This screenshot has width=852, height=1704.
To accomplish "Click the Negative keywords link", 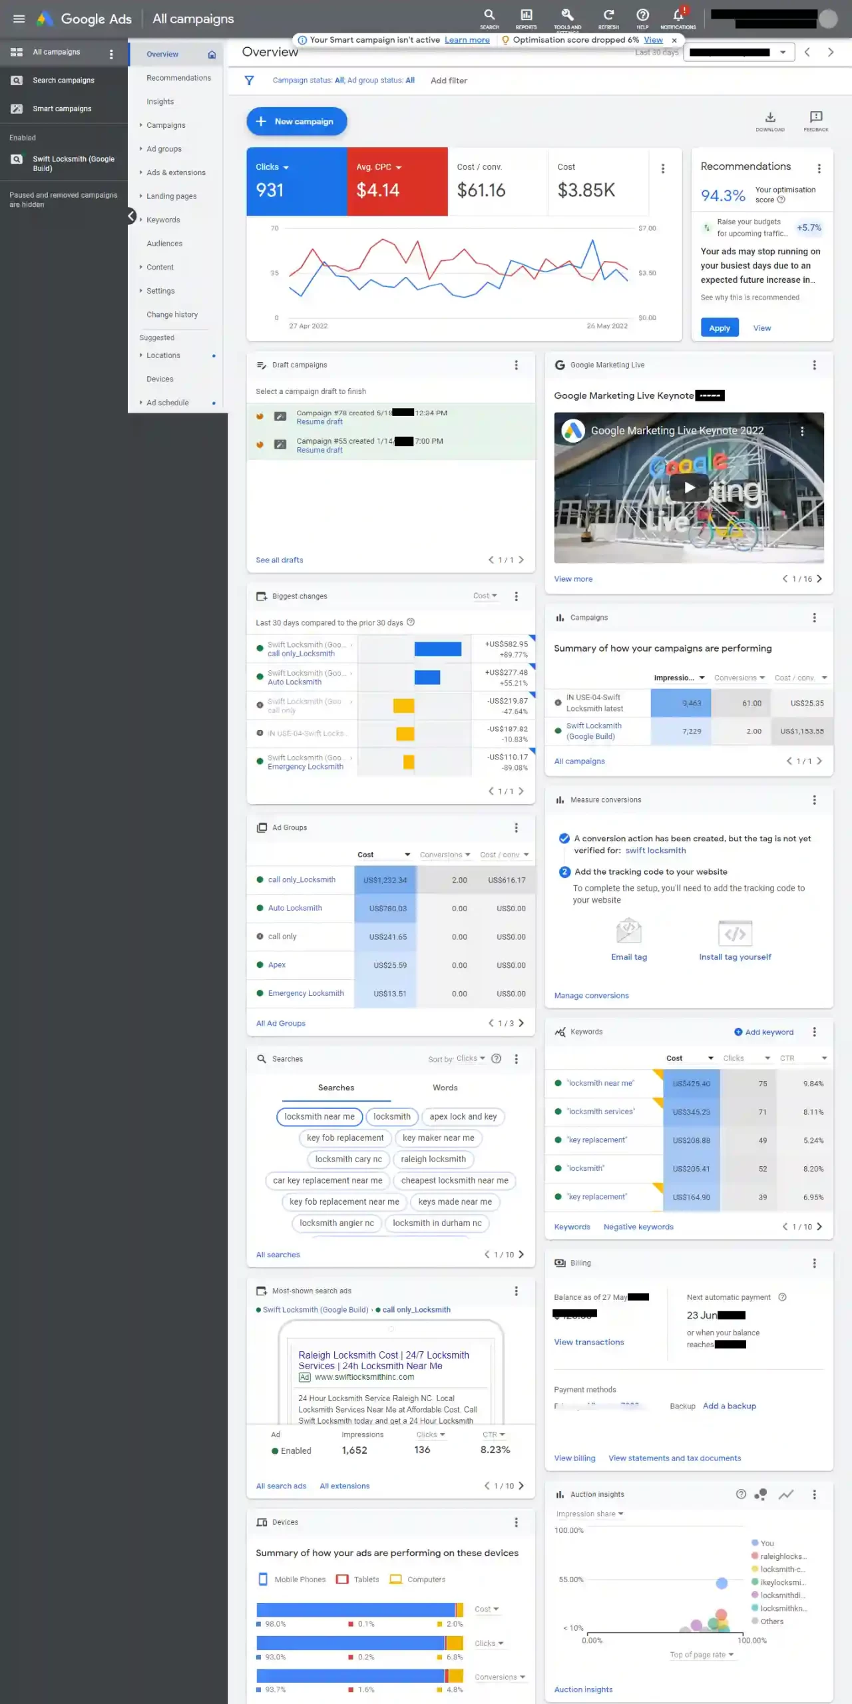I will tap(638, 1227).
